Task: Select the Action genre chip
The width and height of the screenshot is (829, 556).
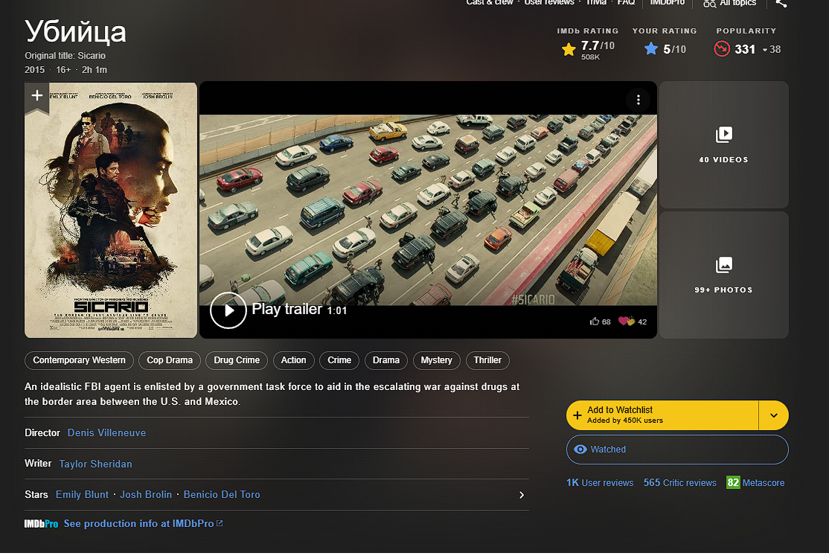Action: coord(293,360)
